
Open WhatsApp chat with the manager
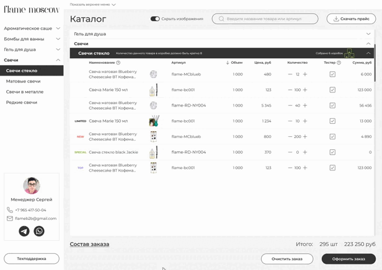click(x=39, y=231)
